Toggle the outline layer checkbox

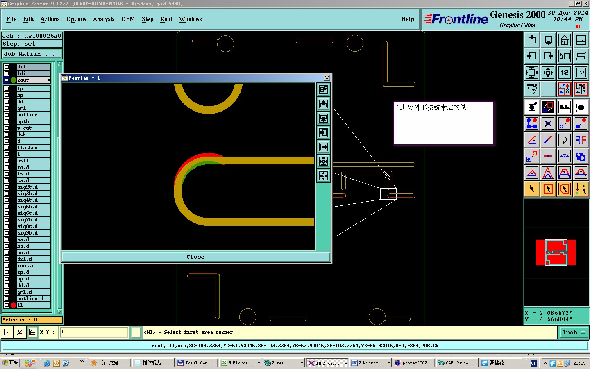click(x=7, y=115)
